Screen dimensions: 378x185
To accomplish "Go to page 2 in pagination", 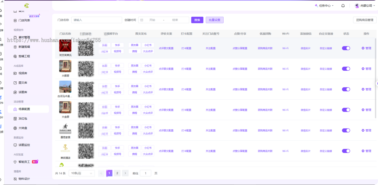I will (117, 173).
